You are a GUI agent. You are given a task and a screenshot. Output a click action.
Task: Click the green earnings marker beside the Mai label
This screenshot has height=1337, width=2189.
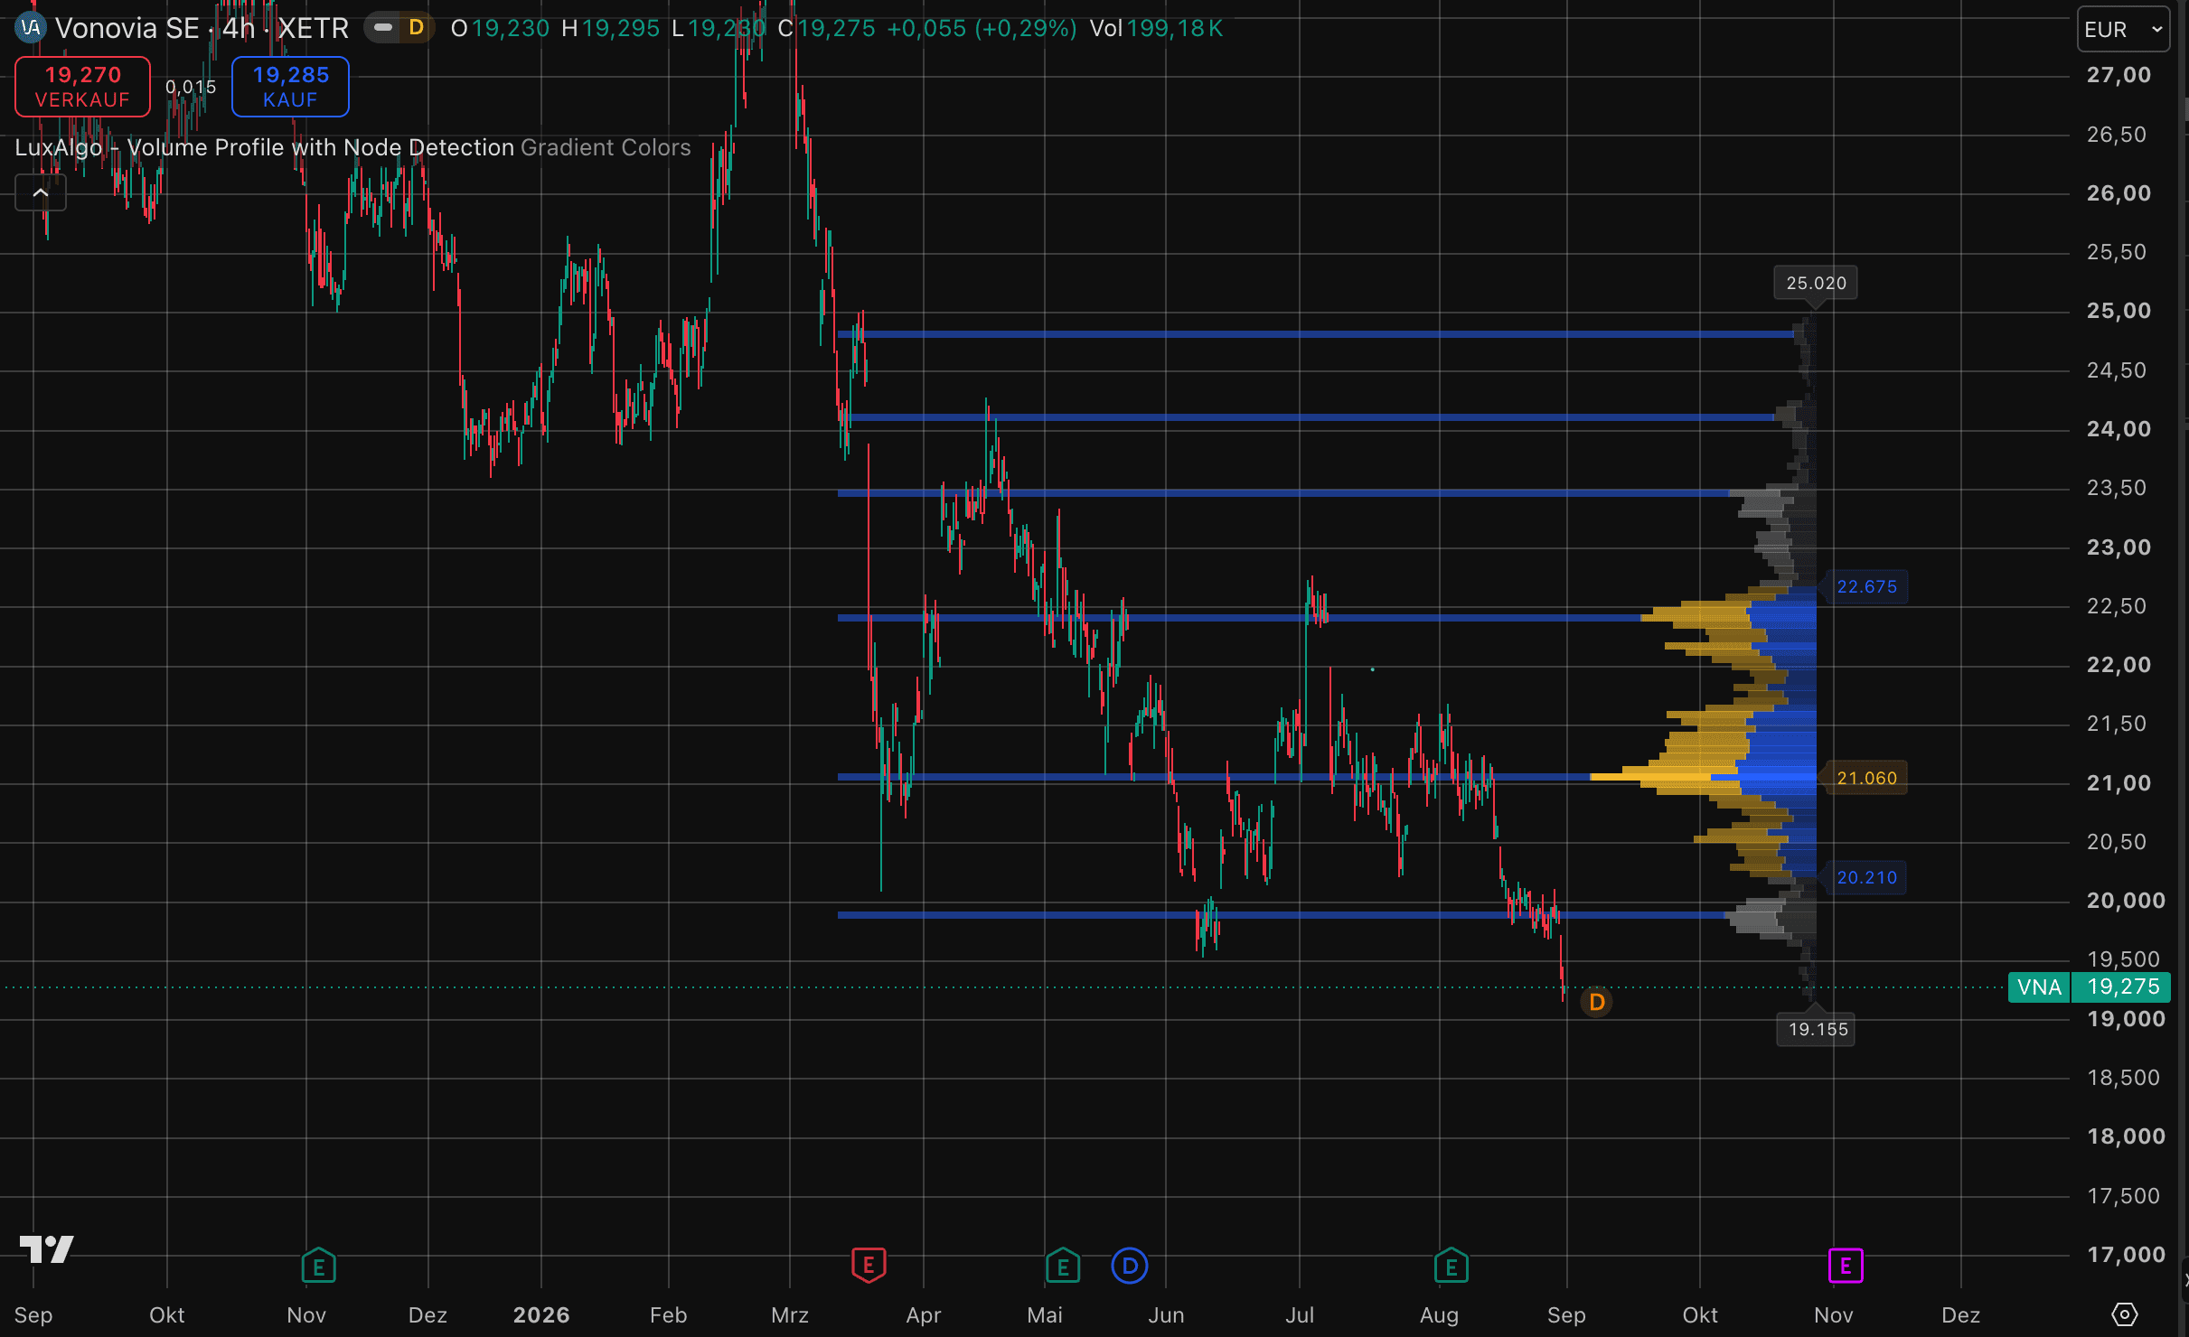coord(1063,1266)
